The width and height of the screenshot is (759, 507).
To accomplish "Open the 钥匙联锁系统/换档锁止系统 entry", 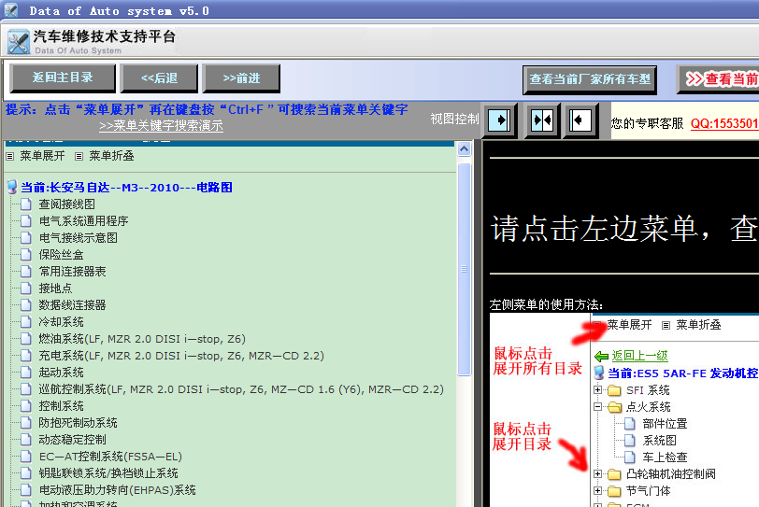I will 108,473.
